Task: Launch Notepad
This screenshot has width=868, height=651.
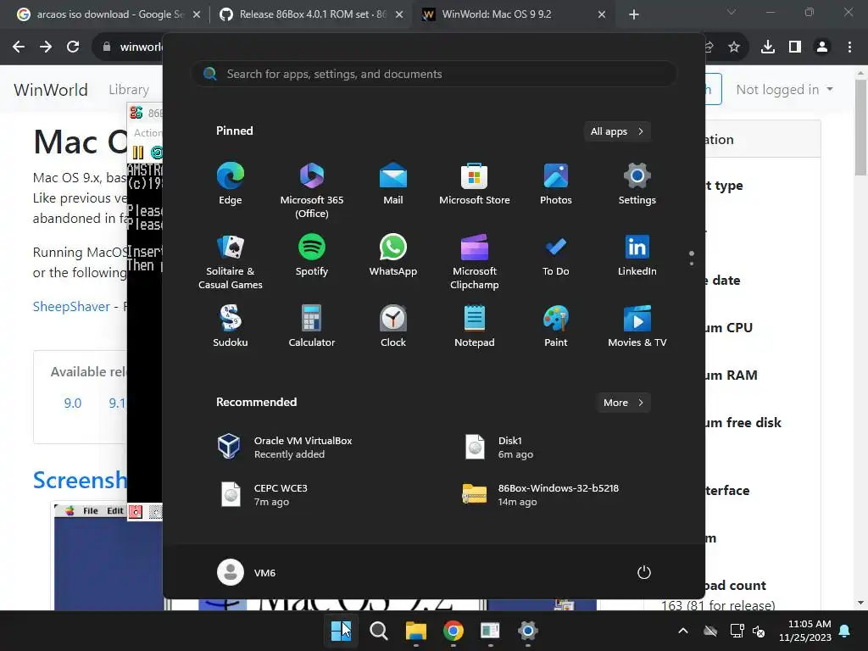Action: (475, 326)
